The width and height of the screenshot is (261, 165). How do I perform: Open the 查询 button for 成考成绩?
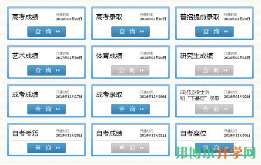(x=47, y=109)
